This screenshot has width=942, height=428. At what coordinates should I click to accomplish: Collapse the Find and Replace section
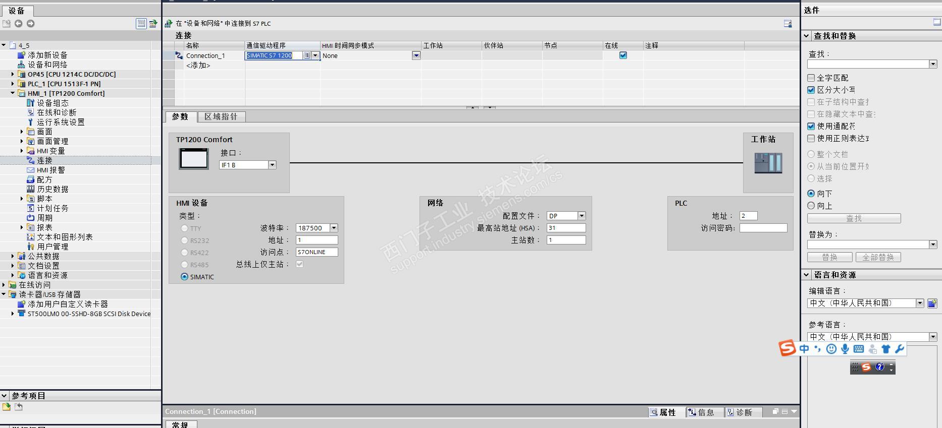click(x=806, y=36)
